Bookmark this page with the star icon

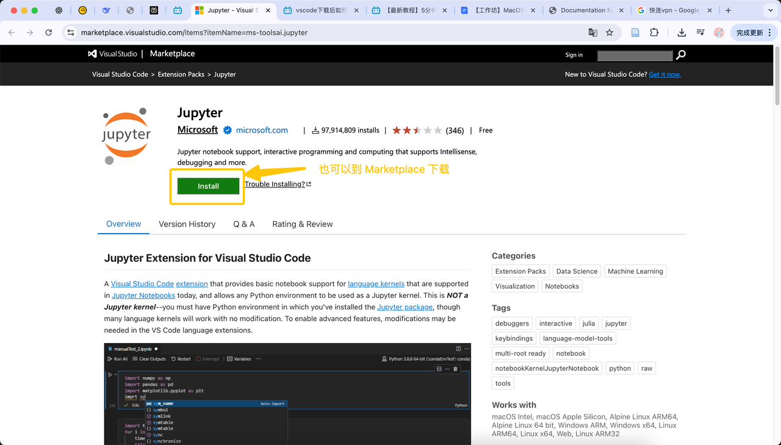click(x=610, y=32)
